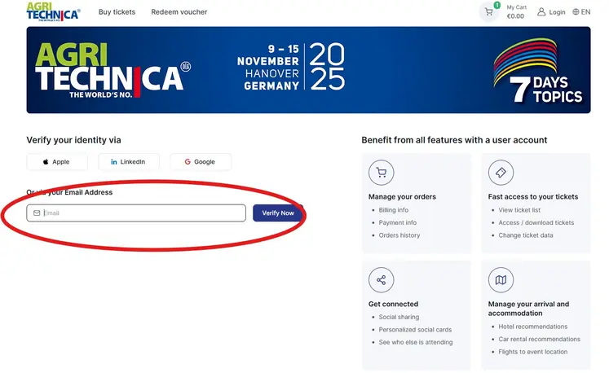Click the Agritechnica logo in header
Image resolution: width=609 pixels, height=373 pixels.
[x=53, y=11]
